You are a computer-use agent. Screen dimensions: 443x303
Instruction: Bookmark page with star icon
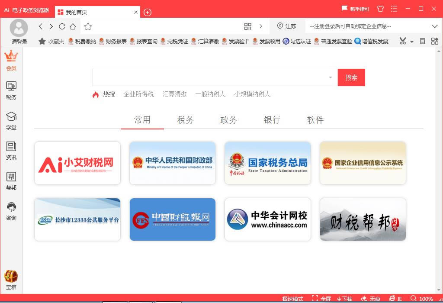pyautogui.click(x=88, y=26)
